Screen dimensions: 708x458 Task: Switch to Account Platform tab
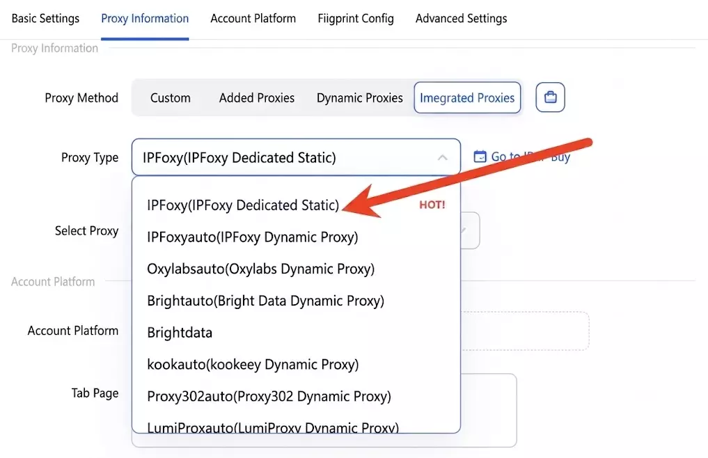coord(253,19)
